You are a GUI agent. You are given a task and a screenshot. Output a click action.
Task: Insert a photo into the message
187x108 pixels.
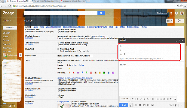(144, 105)
